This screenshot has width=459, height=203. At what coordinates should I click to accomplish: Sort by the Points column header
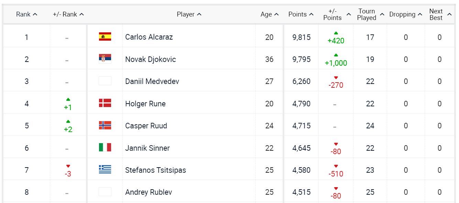point(301,14)
